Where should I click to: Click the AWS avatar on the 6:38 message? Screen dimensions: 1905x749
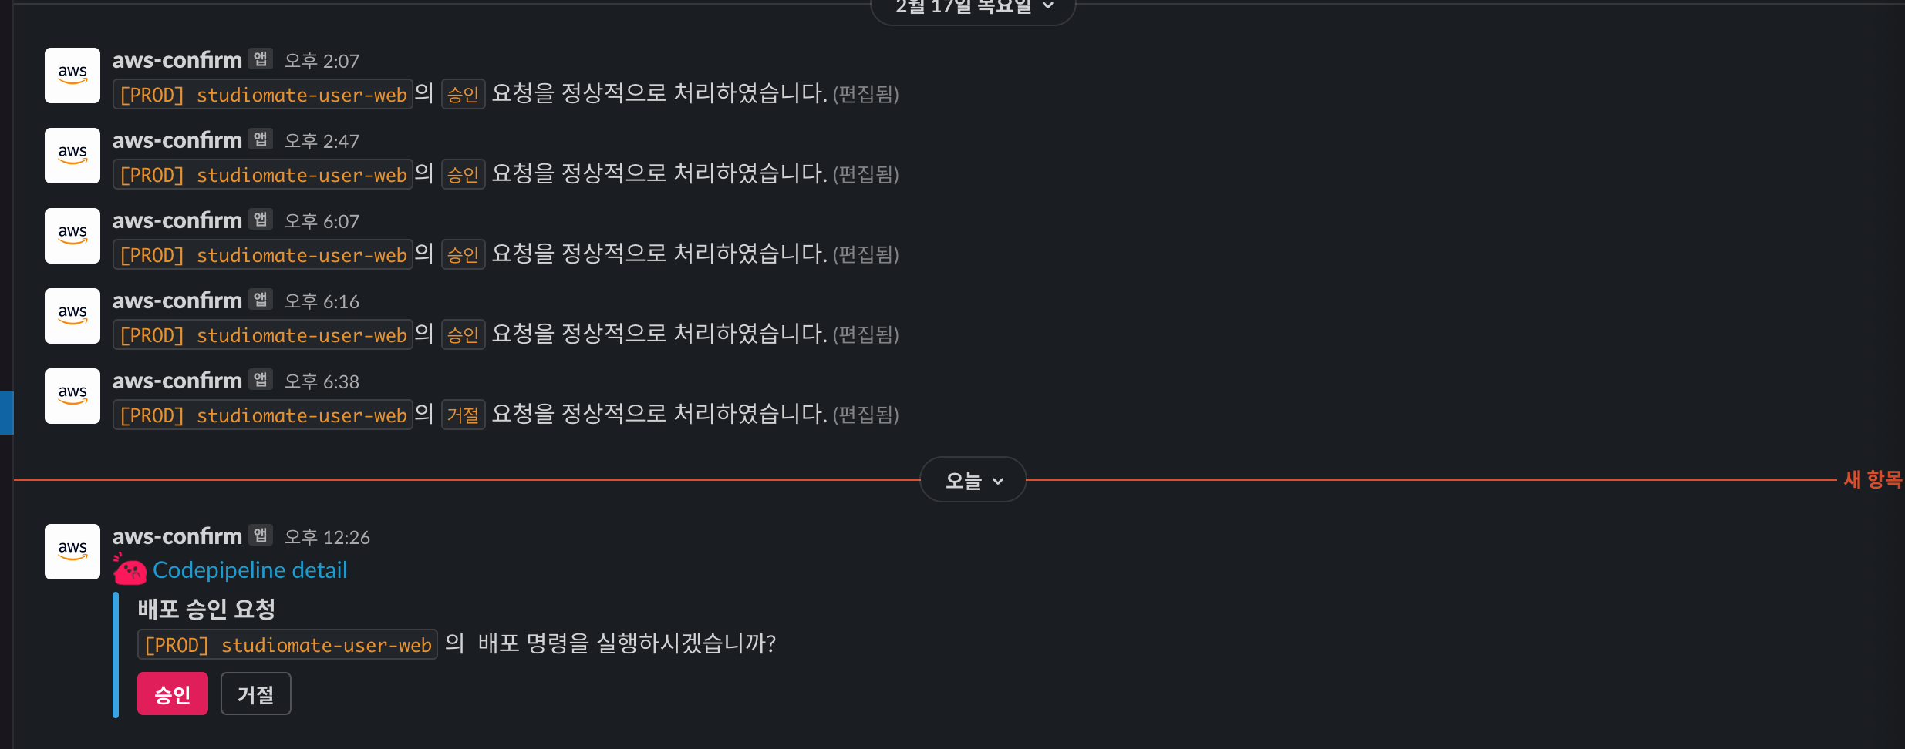click(x=72, y=396)
